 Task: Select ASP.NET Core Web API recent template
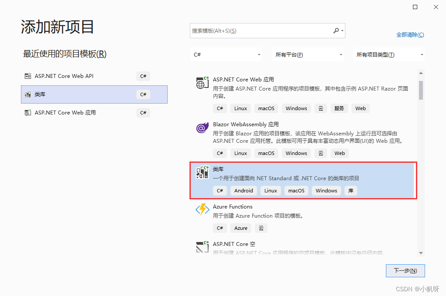click(94, 76)
